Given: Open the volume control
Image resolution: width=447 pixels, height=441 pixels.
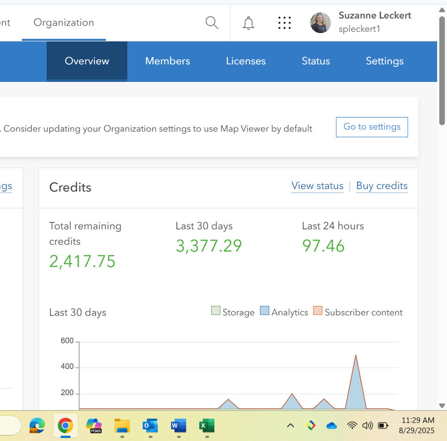Looking at the screenshot, I should click(367, 425).
